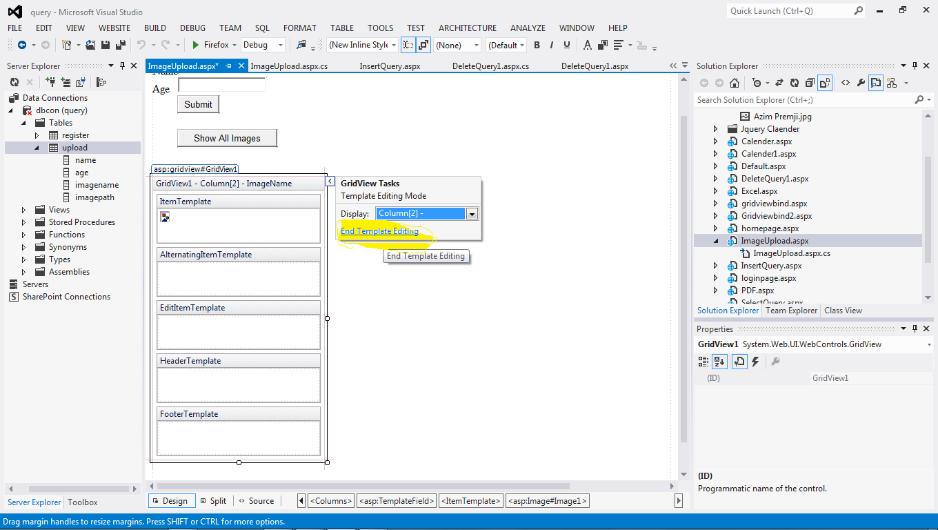The image size is (938, 530).
Task: Sync Solution Explorer with active document
Action: tap(778, 82)
